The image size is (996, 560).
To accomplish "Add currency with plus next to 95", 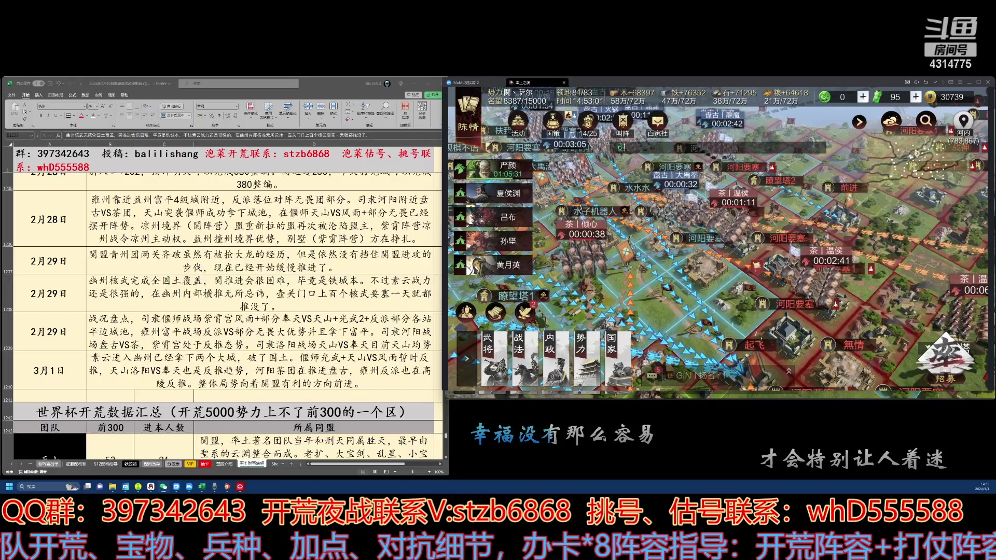I will click(916, 97).
